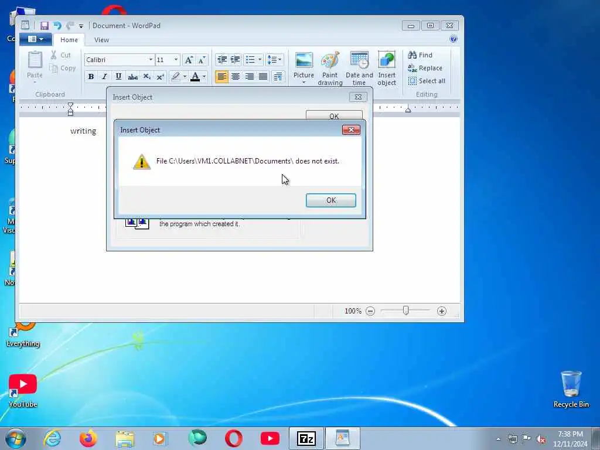Open Firefox from the taskbar
The image size is (600, 450).
click(x=88, y=438)
